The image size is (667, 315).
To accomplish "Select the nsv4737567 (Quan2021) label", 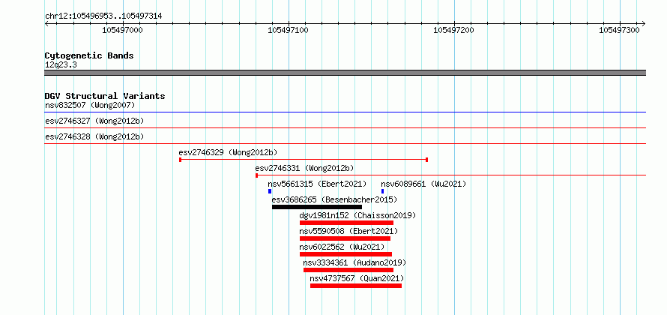I will point(357,278).
